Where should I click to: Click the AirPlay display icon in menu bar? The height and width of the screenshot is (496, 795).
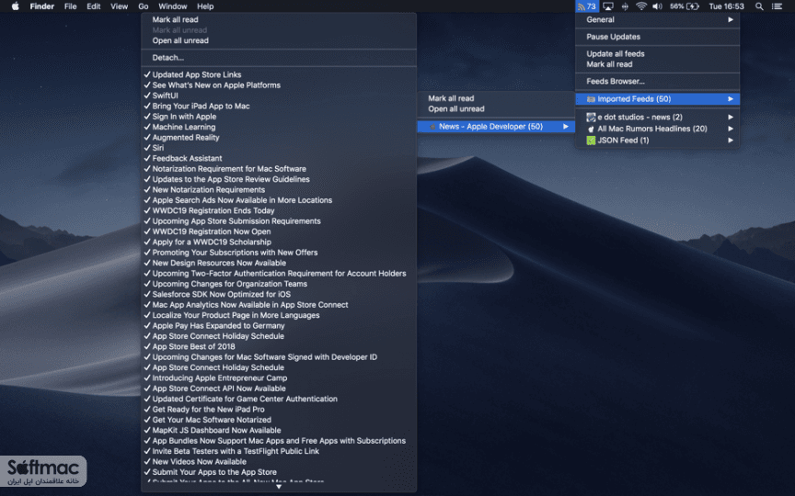[608, 6]
